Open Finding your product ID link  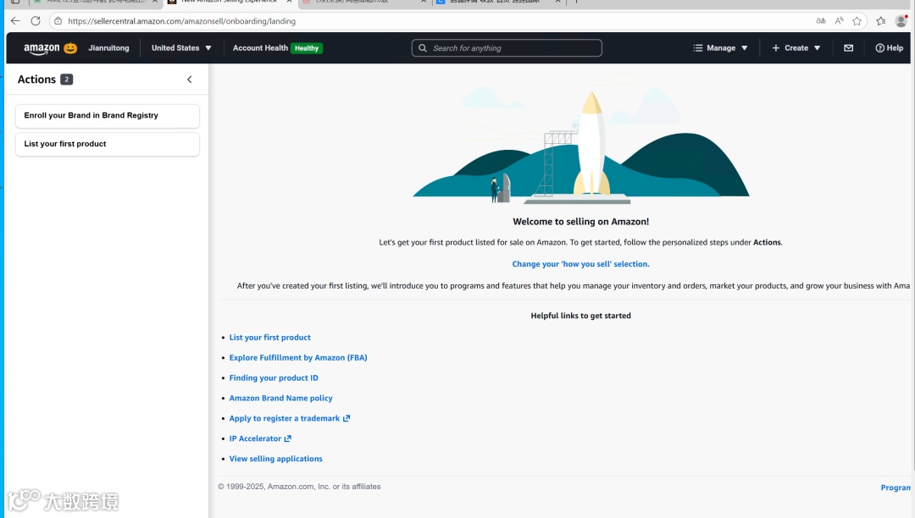[274, 377]
